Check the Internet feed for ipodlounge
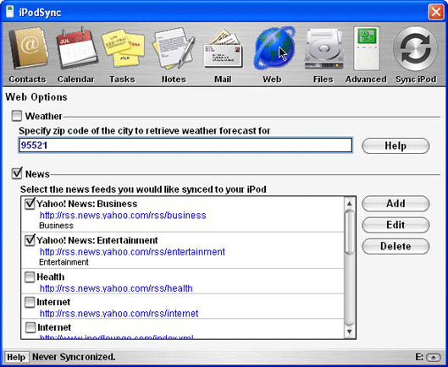The width and height of the screenshot is (448, 367). 30,327
